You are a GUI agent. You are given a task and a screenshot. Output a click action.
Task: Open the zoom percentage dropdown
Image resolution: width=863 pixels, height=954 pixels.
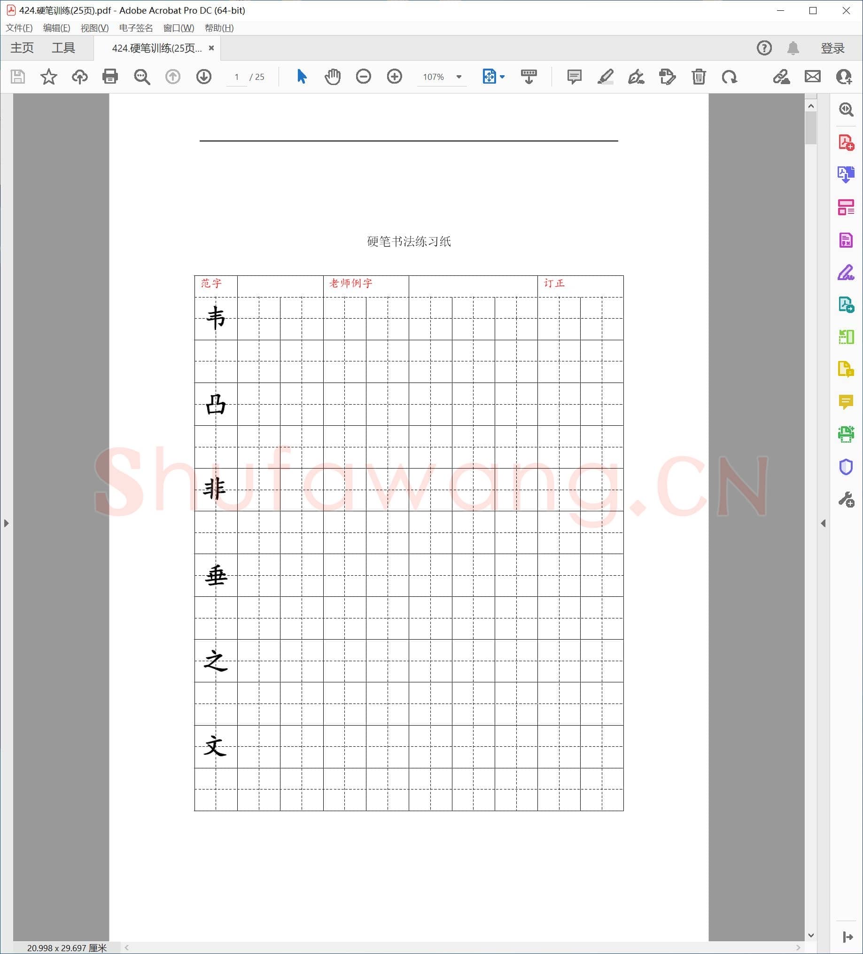458,77
